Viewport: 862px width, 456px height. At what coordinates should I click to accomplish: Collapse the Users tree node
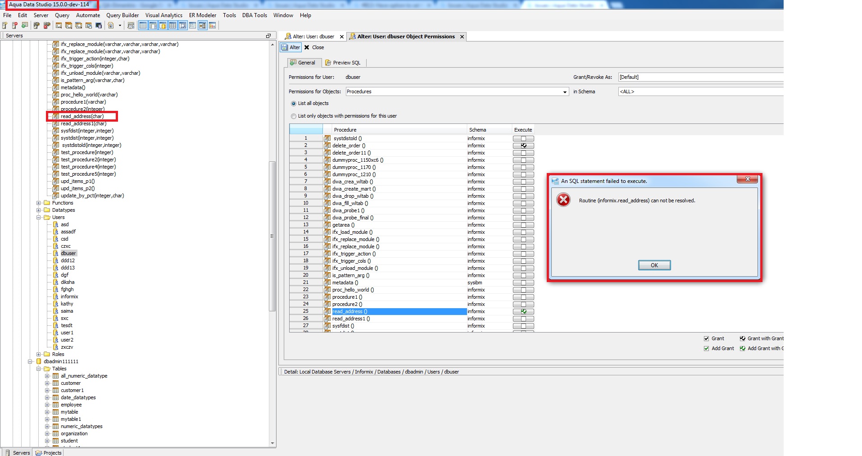pyautogui.click(x=39, y=217)
